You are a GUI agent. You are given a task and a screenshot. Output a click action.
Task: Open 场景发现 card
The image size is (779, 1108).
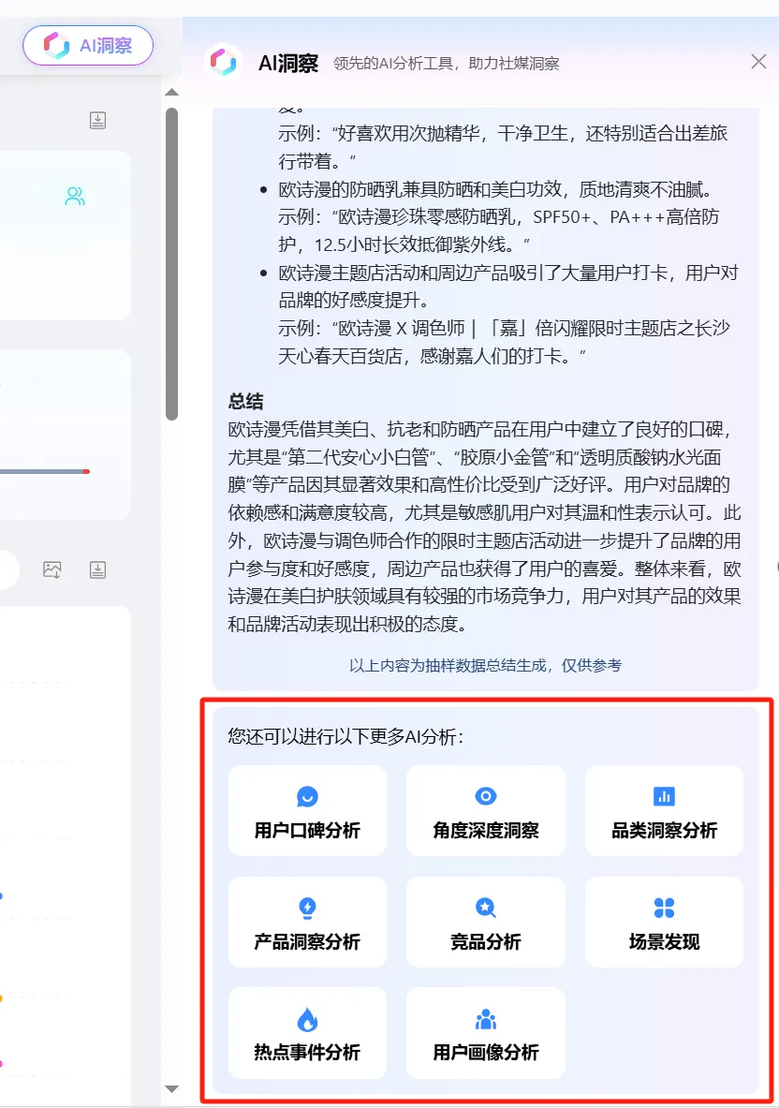664,922
